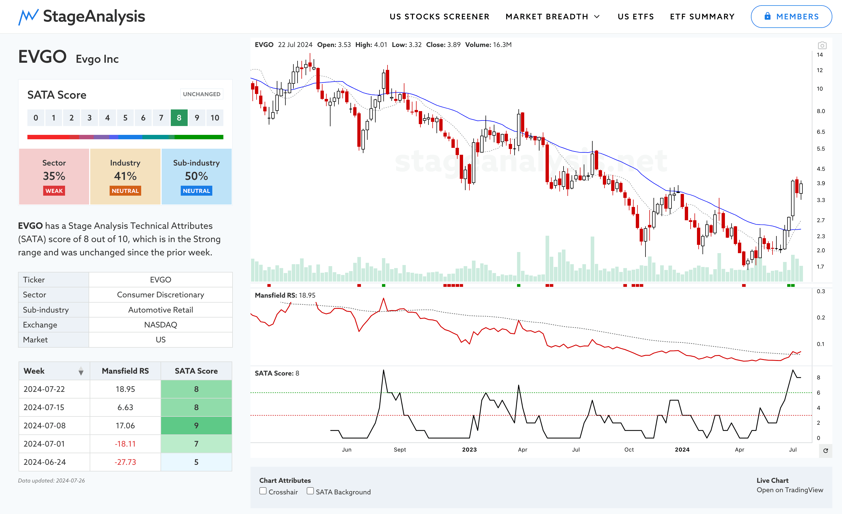Select SATA score box 8
Screen dimensions: 842x514
(179, 118)
